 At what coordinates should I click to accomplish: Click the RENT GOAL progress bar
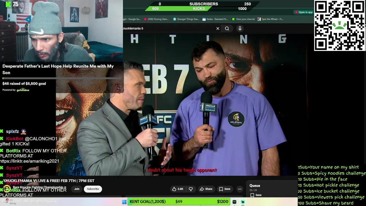coord(179,202)
